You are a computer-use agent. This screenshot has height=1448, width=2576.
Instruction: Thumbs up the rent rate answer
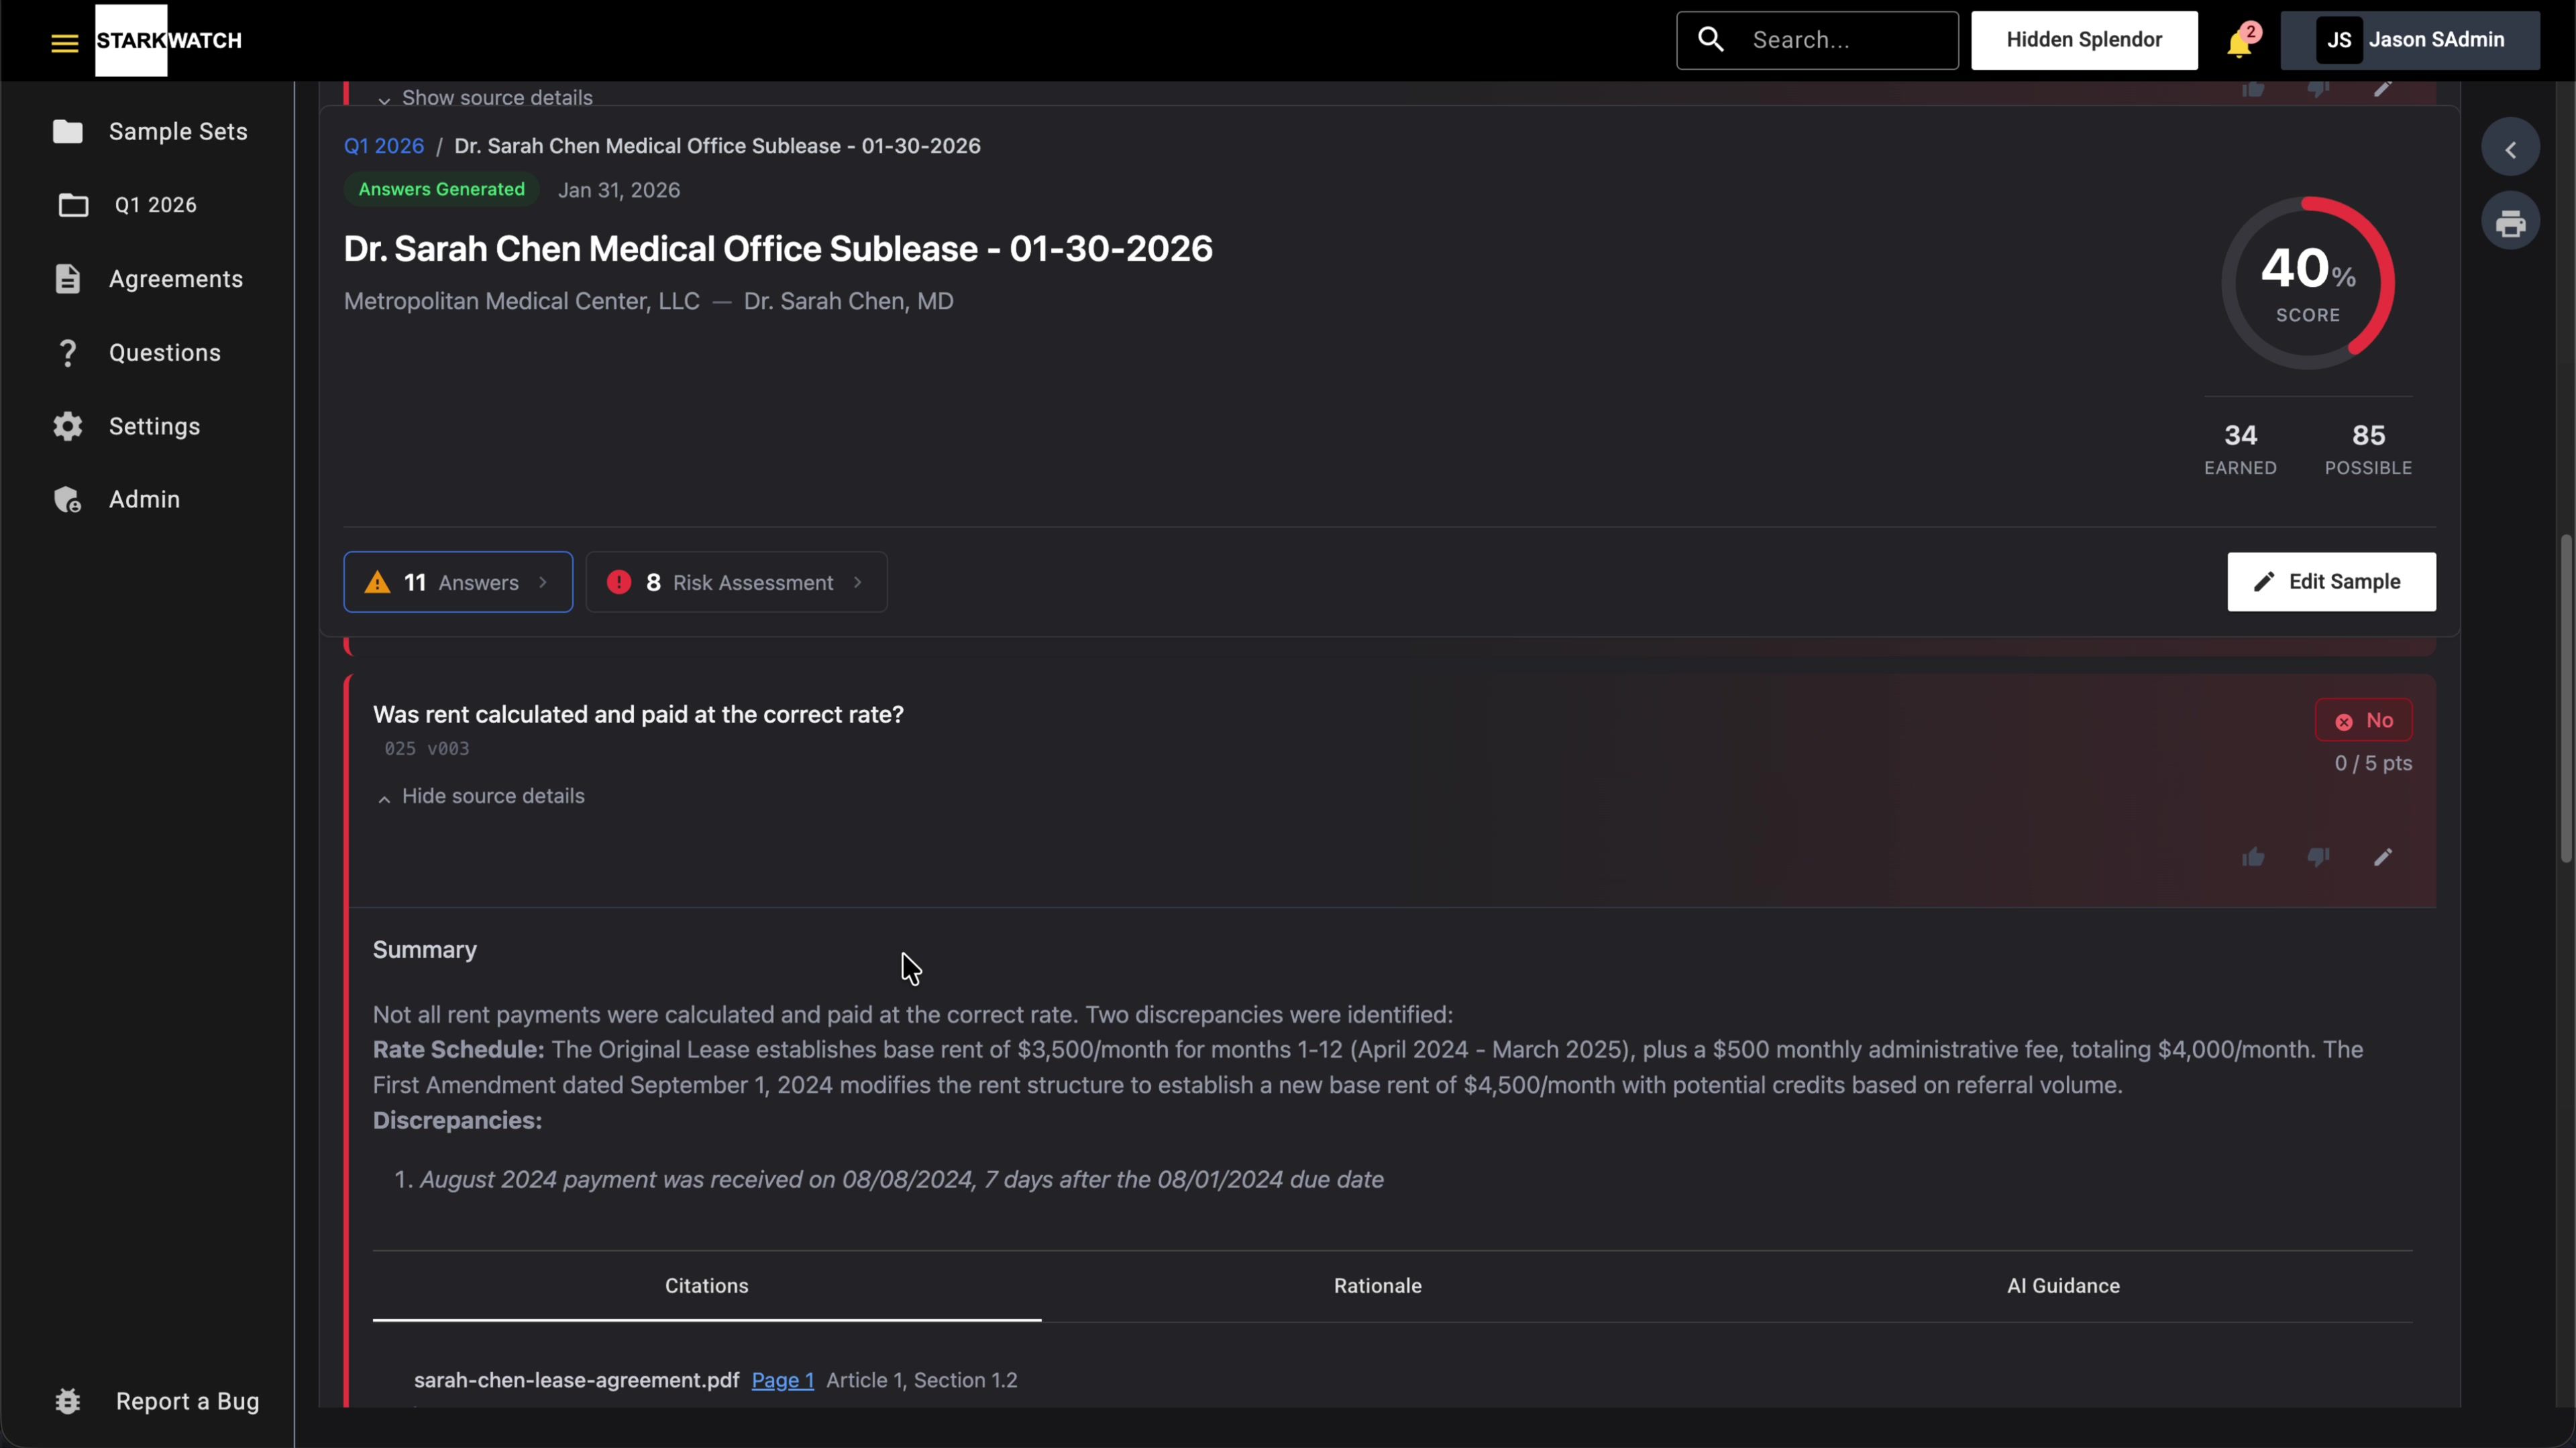(x=2252, y=857)
